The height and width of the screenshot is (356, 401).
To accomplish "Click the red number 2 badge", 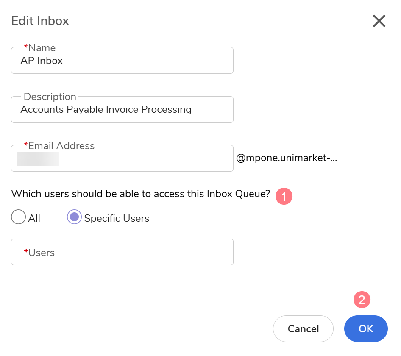I will 362,300.
